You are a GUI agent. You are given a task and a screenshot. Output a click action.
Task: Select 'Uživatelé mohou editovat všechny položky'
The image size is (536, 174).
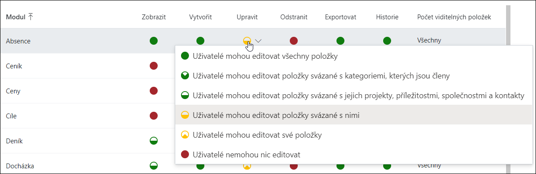coord(351,56)
